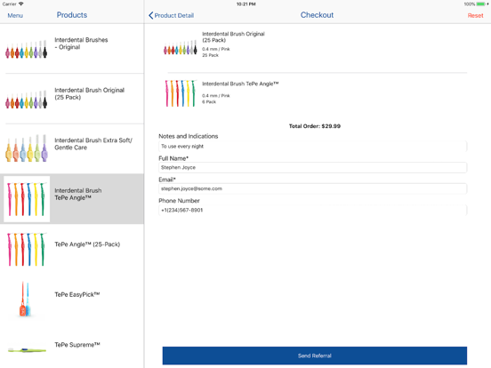Viewport: 491px width, 368px height.
Task: Click the TePe EasyPick thumbnail image
Action: 25,299
